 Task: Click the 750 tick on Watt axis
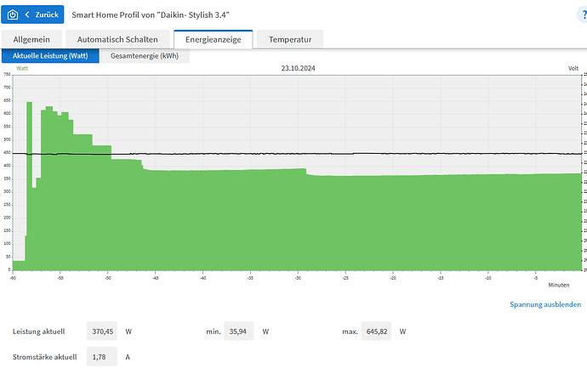tap(7, 75)
